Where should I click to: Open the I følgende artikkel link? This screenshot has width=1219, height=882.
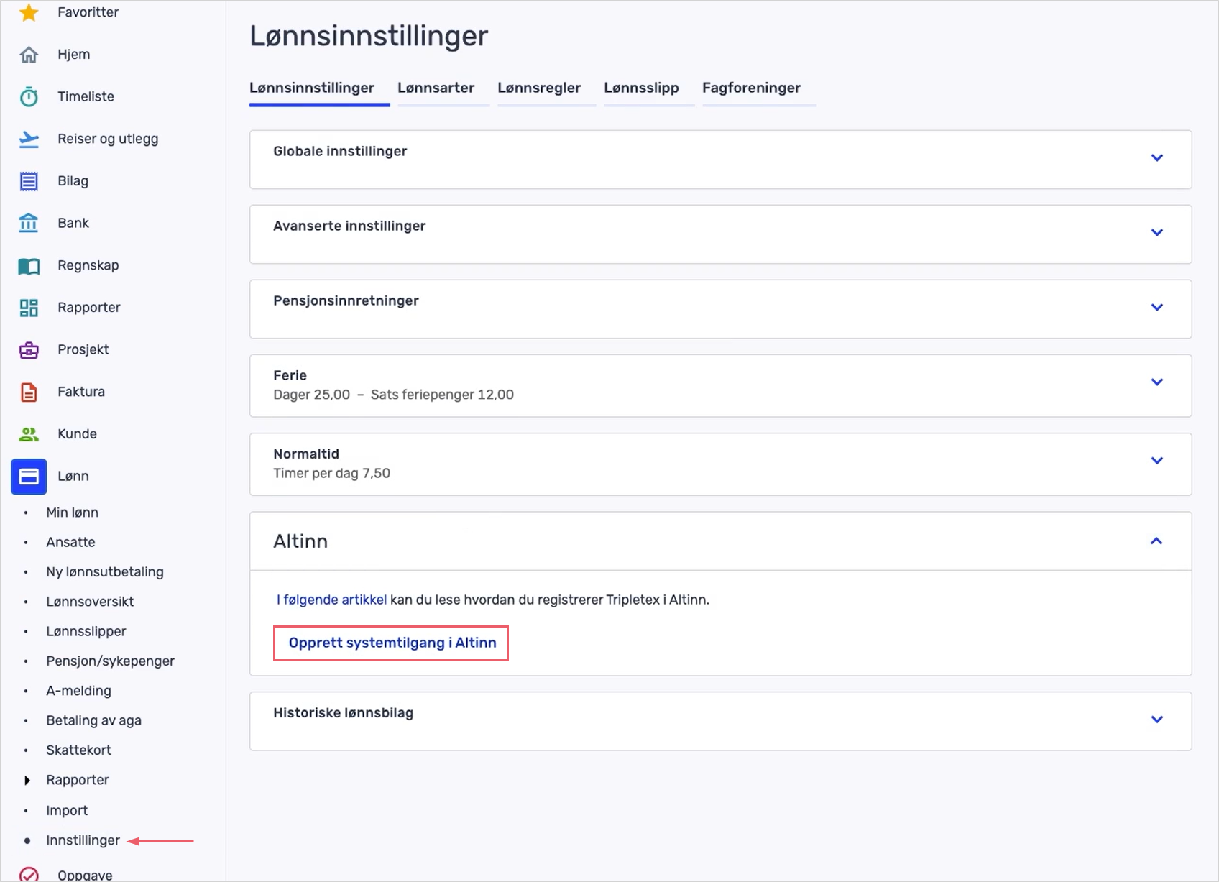[331, 599]
